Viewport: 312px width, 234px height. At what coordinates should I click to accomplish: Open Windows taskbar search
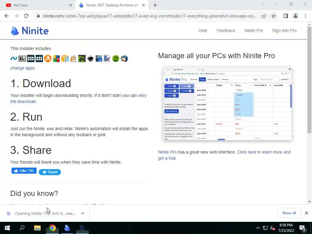click(x=22, y=228)
